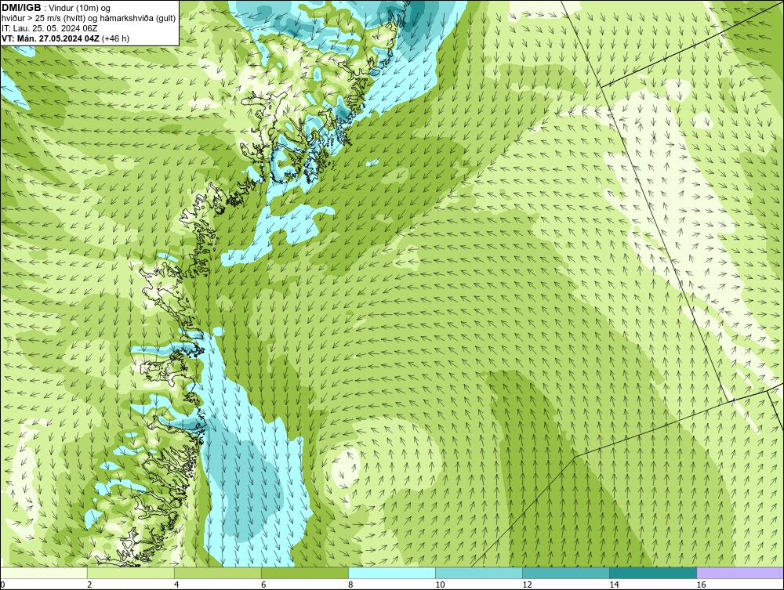Click the 'VT: Mán. 27.05.2024 04Z' line

[65, 38]
